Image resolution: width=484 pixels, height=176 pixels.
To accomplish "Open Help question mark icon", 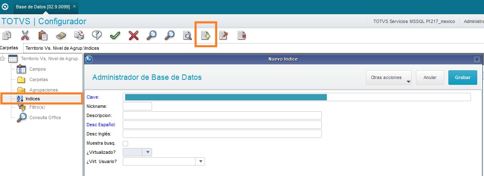I will 97,36.
